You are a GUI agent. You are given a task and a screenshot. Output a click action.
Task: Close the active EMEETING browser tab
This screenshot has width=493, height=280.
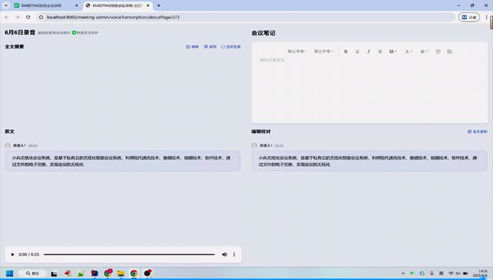pos(147,6)
